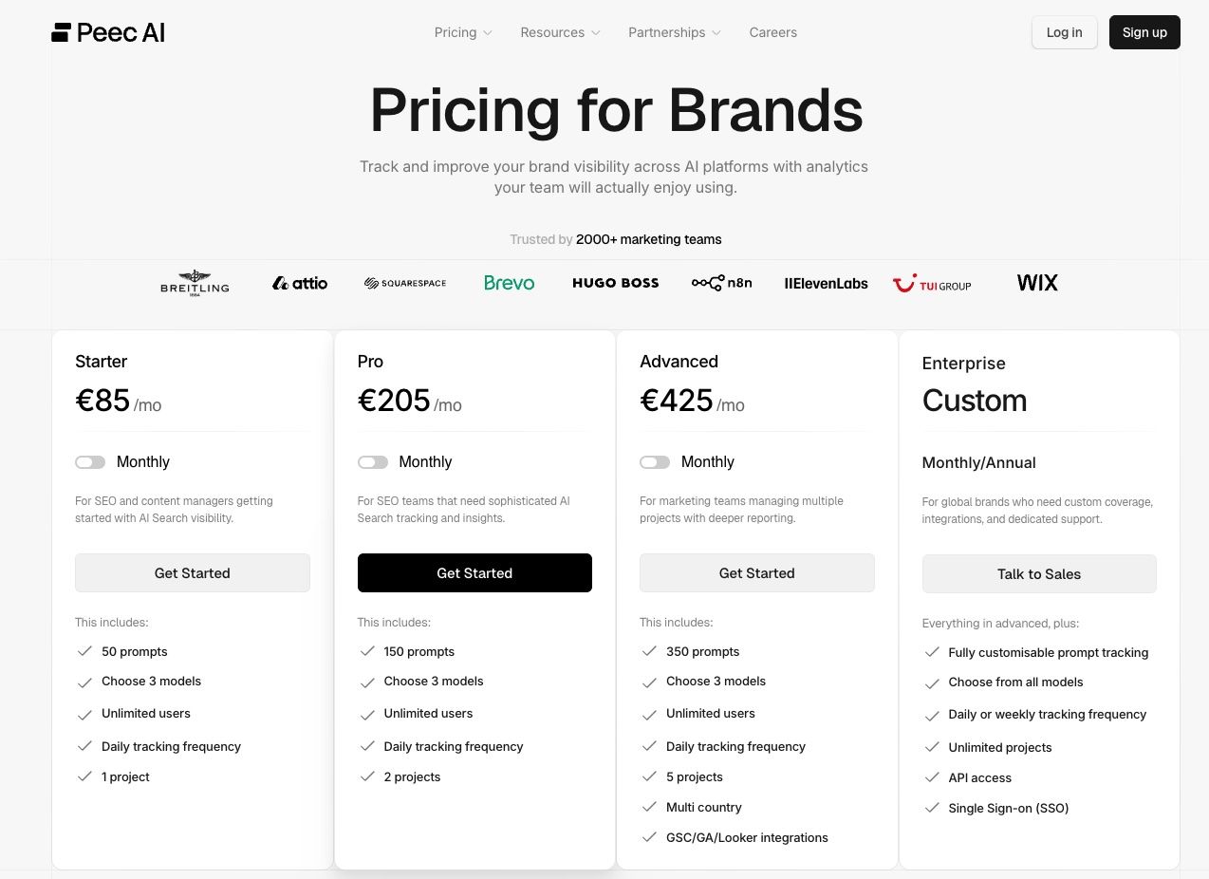Open the Pricing dropdown
Screen dimensions: 1209x879
462,31
